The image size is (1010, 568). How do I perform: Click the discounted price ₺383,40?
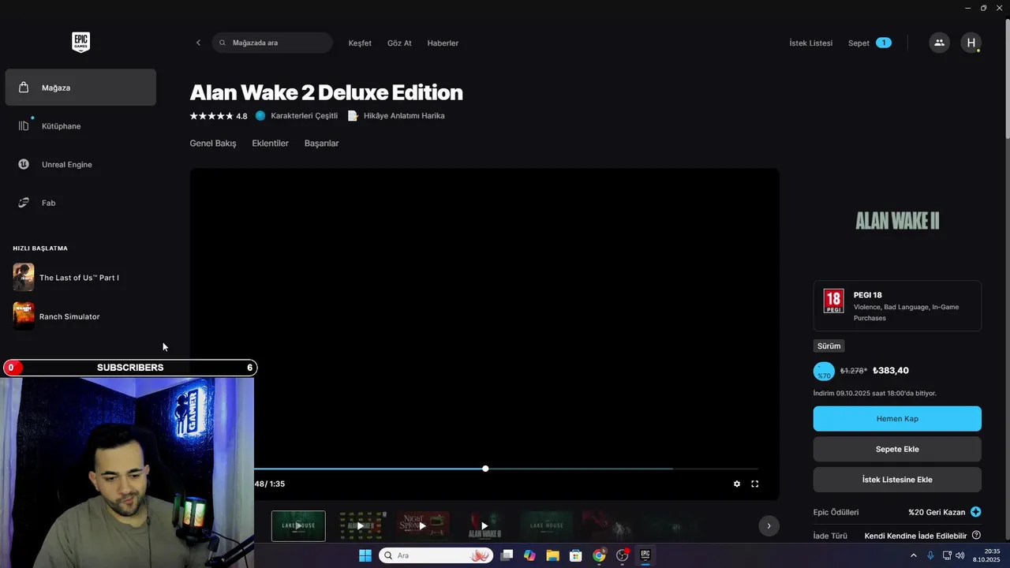click(x=891, y=371)
